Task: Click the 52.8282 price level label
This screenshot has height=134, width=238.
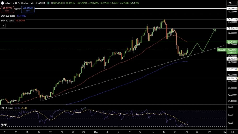Action: point(232,28)
